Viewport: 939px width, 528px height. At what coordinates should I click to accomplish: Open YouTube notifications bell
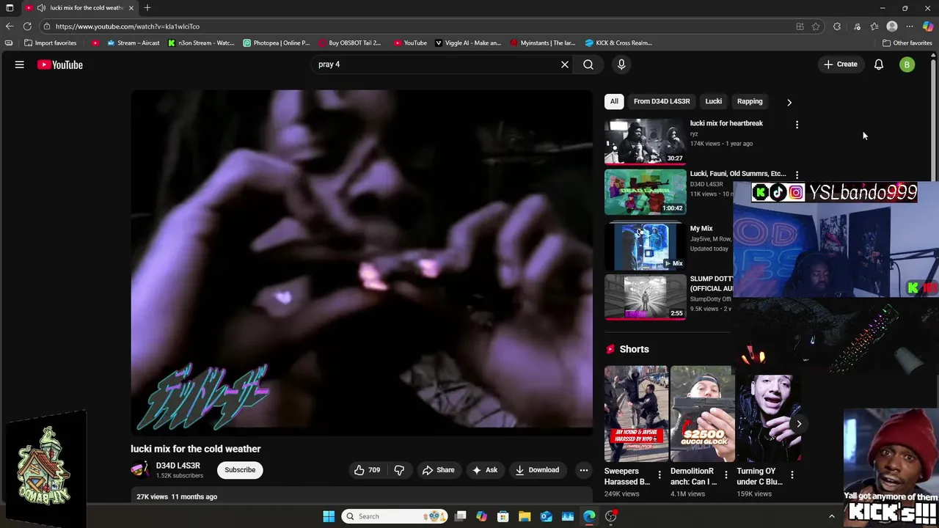tap(879, 65)
